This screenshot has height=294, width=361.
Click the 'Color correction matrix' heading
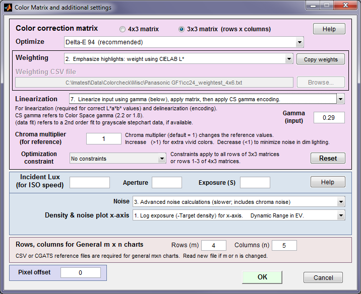[x=56, y=28]
